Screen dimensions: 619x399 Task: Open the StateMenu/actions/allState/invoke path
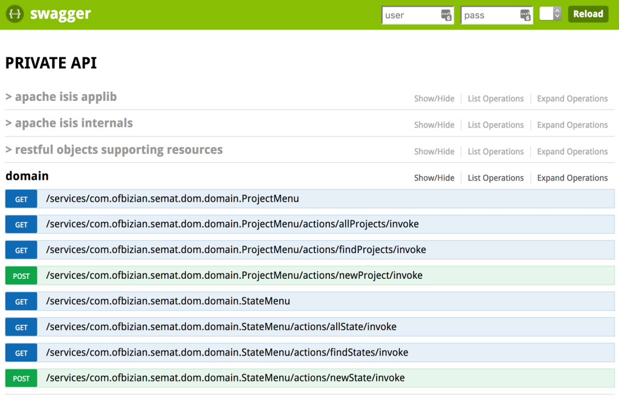[x=221, y=327]
